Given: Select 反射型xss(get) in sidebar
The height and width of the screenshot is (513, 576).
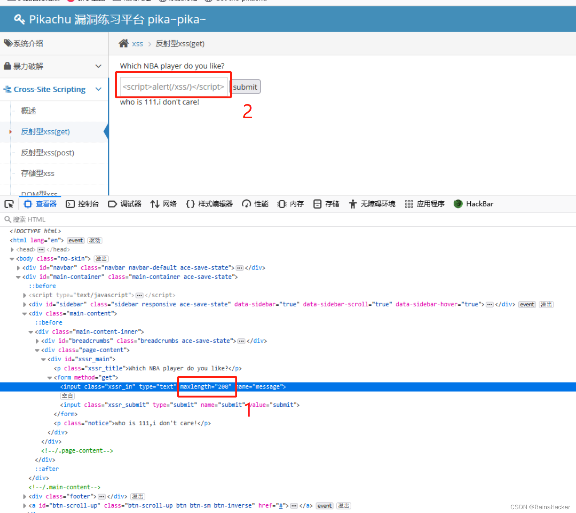Looking at the screenshot, I should pos(45,132).
